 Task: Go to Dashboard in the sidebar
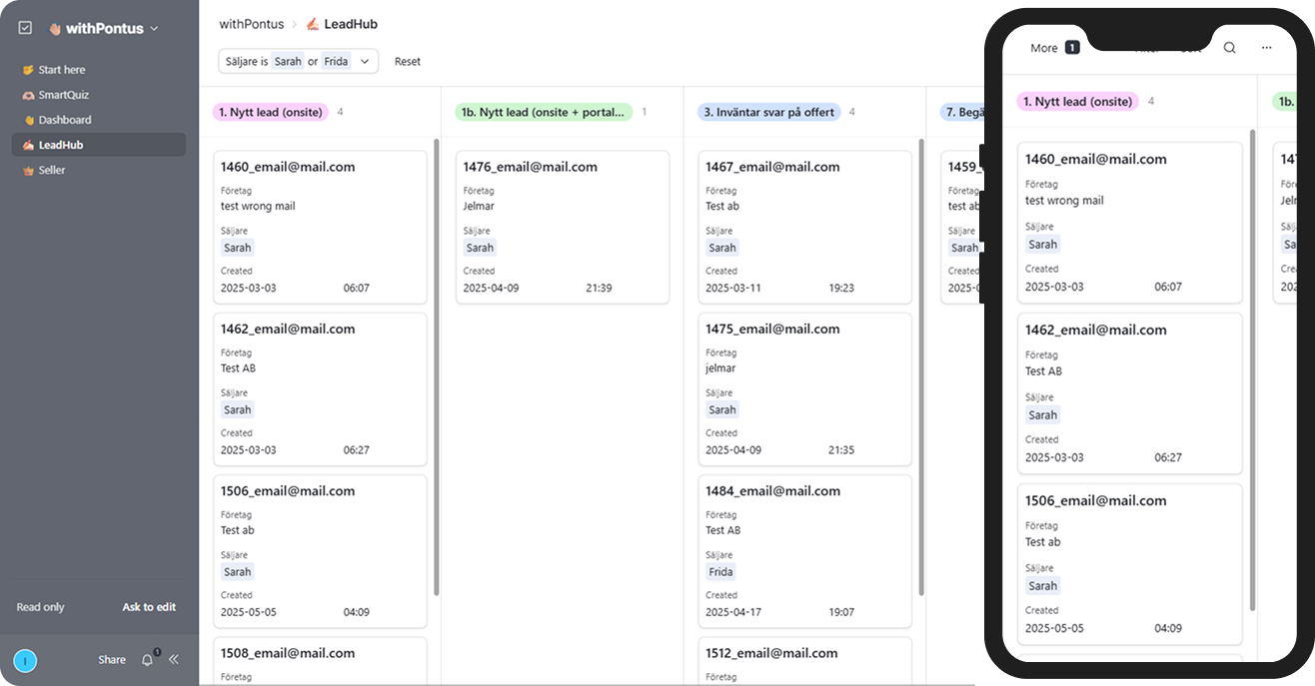tap(64, 120)
